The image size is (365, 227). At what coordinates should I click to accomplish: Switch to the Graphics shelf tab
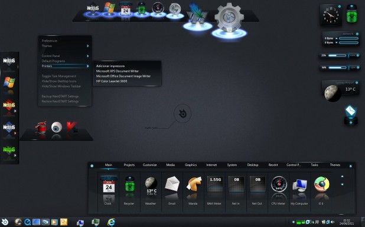[x=191, y=165]
